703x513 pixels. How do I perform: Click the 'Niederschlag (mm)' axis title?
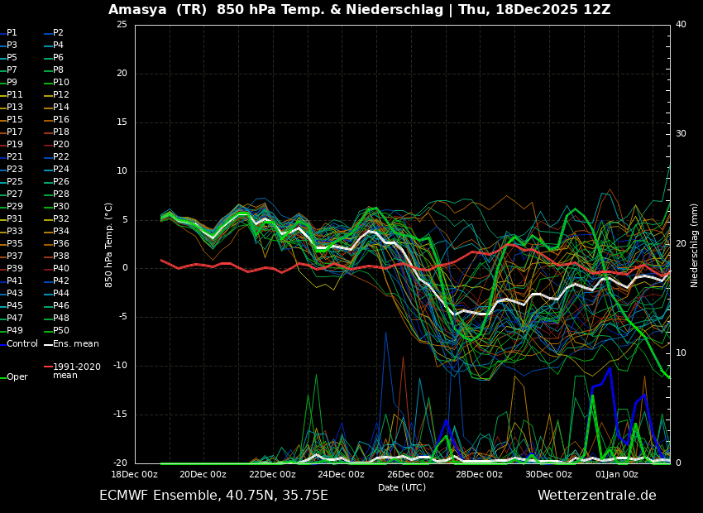pos(694,245)
